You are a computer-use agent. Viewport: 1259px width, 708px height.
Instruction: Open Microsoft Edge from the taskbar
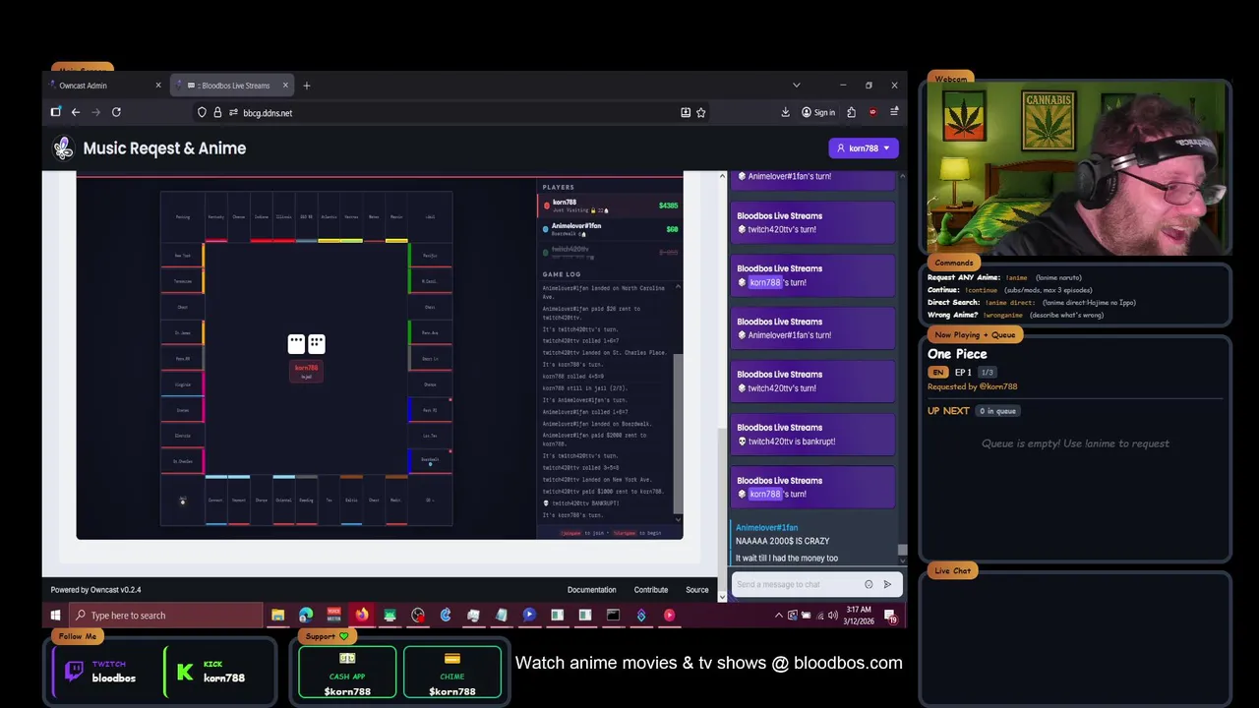point(306,616)
